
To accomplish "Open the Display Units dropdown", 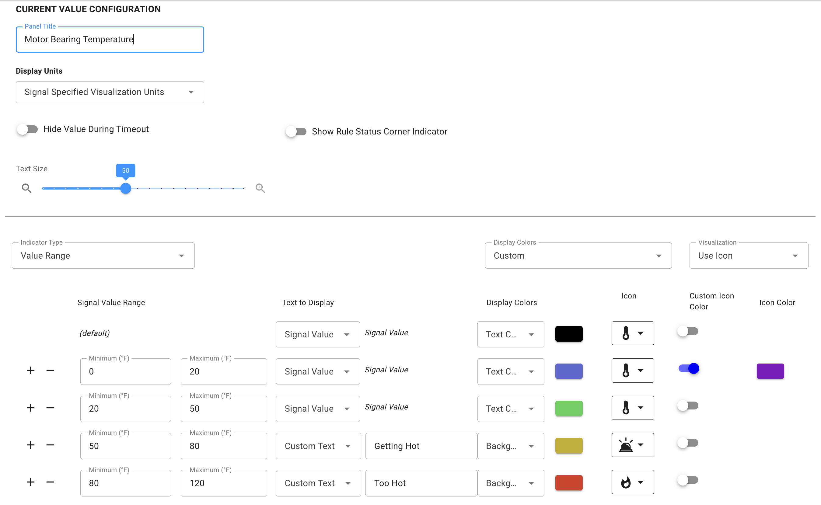I will [110, 92].
